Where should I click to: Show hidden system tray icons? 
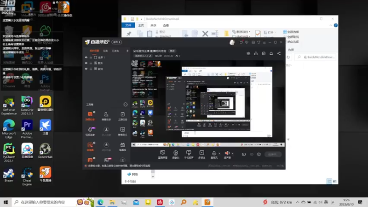tap(298, 202)
